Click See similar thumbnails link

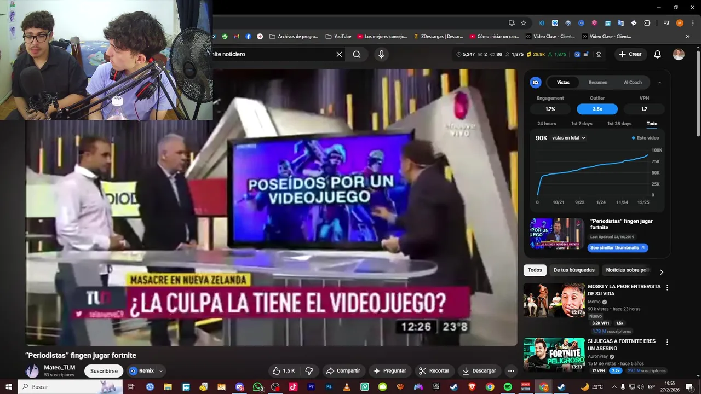(x=618, y=248)
